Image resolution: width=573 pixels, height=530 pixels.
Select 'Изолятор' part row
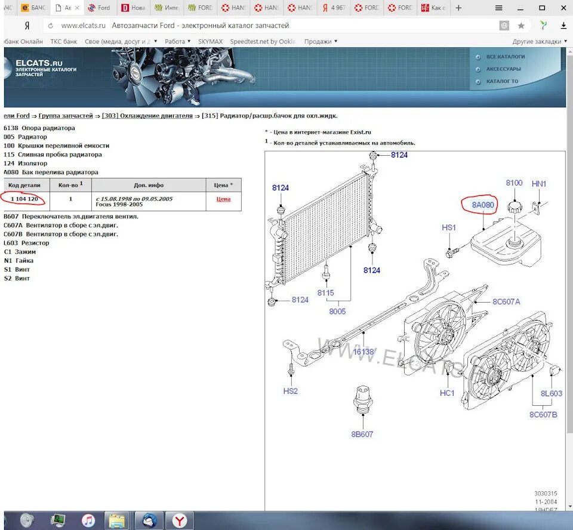(26, 163)
